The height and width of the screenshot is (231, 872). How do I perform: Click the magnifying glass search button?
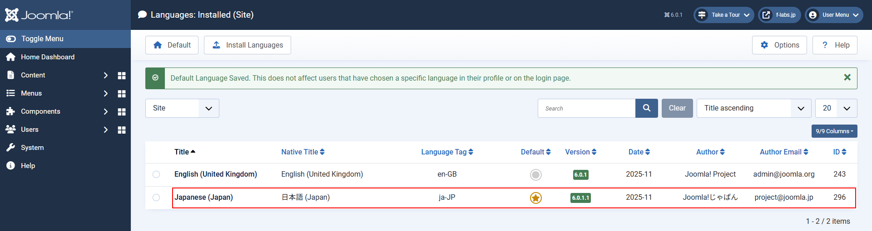pos(646,108)
